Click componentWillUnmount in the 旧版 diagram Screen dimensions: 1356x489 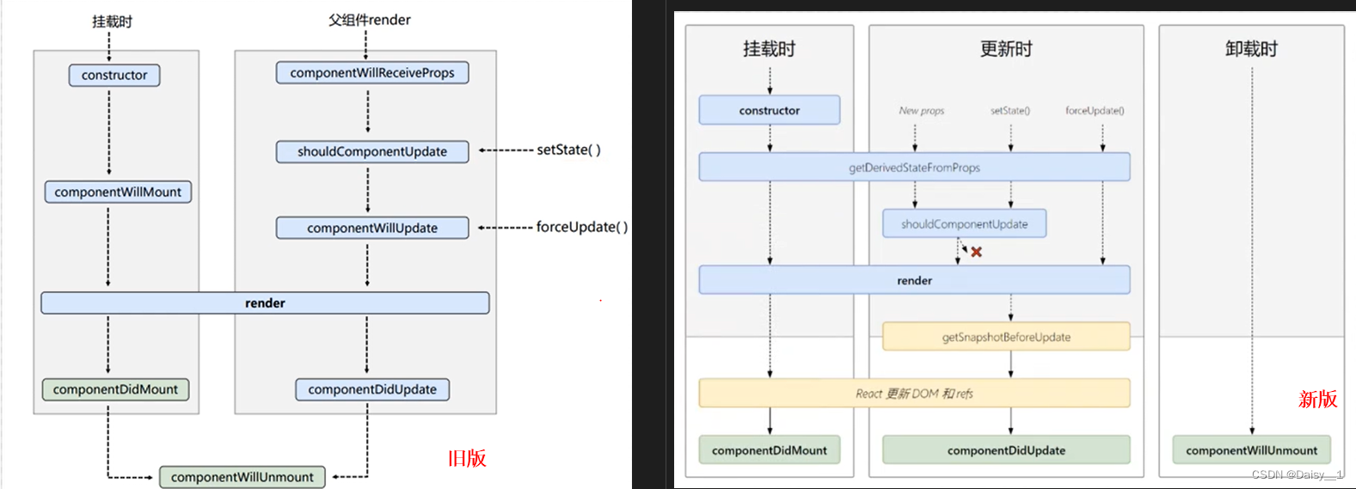(242, 477)
